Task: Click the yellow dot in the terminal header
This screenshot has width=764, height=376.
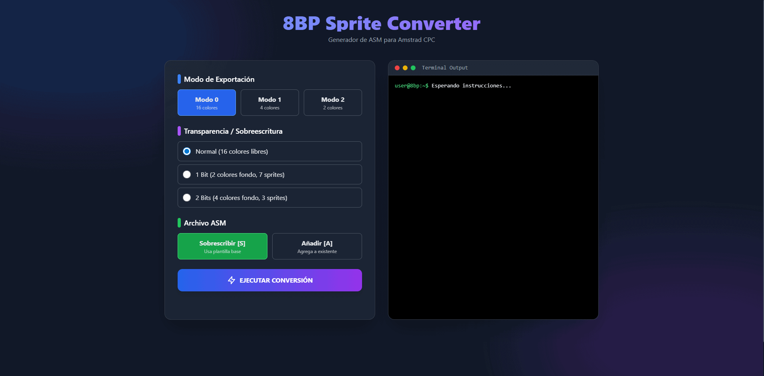Action: coord(405,68)
